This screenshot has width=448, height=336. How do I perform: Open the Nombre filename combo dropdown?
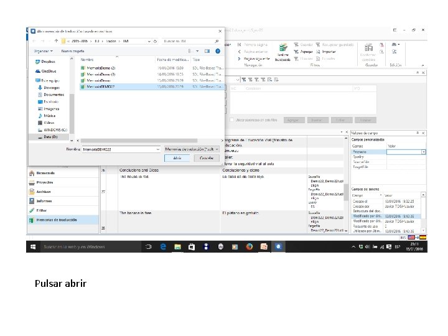[157, 149]
